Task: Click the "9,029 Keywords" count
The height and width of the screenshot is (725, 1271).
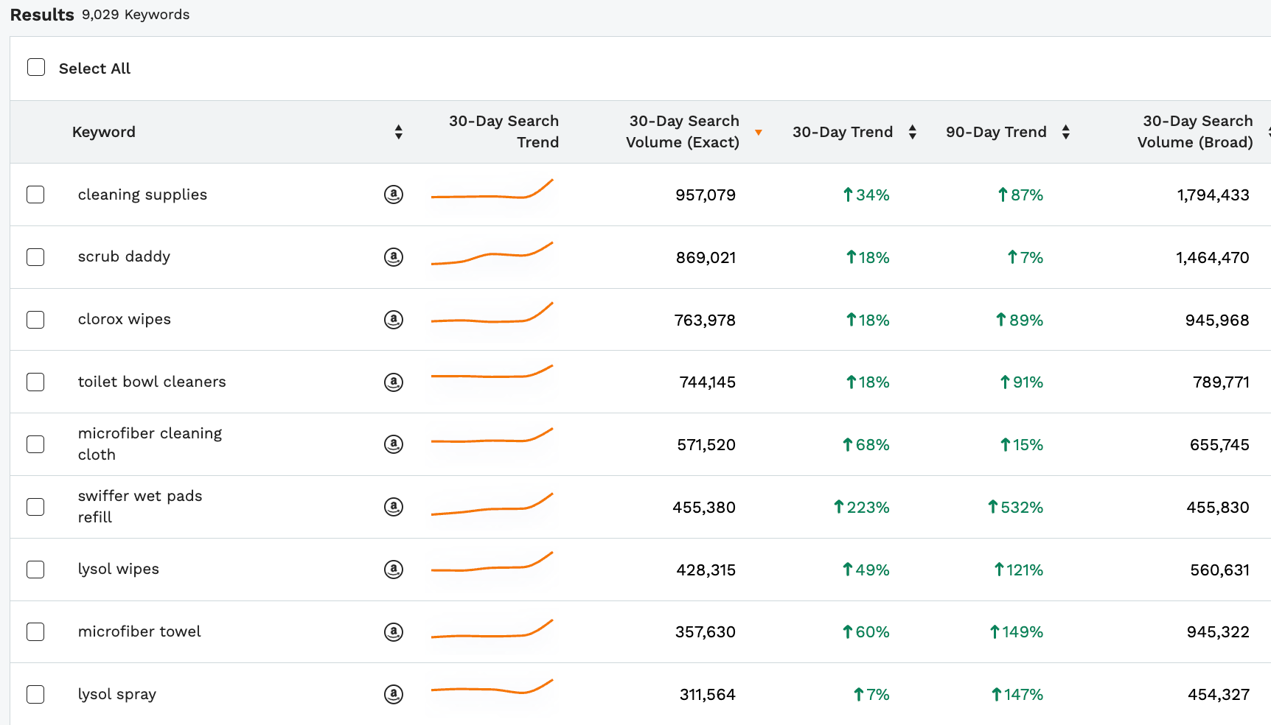Action: pyautogui.click(x=136, y=15)
